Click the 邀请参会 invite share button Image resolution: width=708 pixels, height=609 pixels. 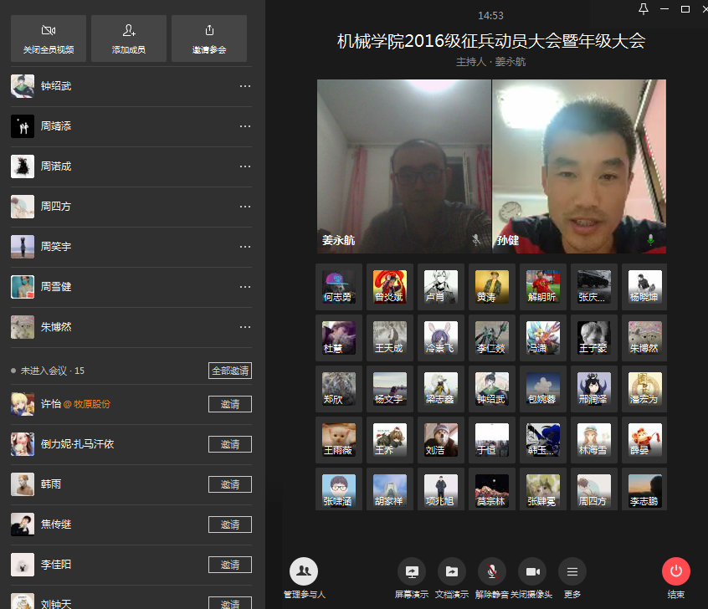(209, 38)
